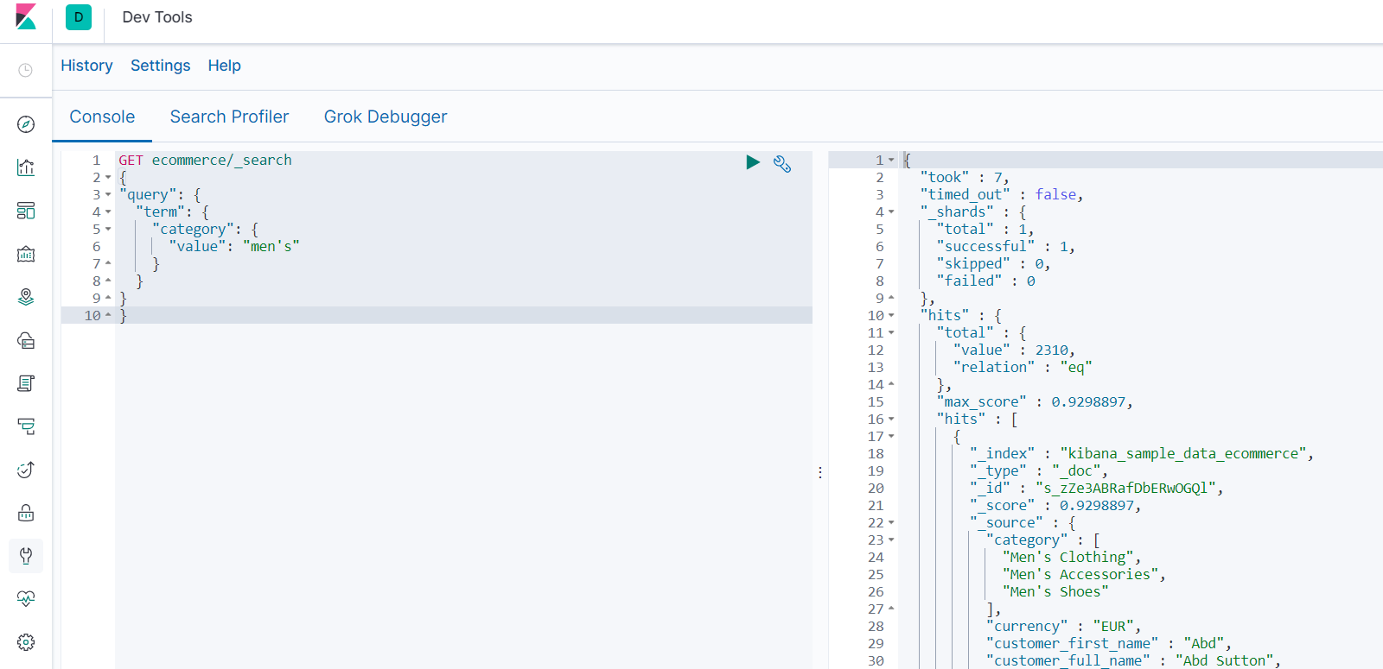The height and width of the screenshot is (669, 1383).
Task: Open Uptime icon in sidebar
Action: [26, 470]
